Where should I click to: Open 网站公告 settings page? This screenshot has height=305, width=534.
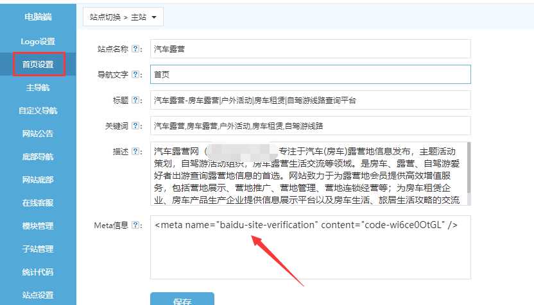[x=38, y=133]
